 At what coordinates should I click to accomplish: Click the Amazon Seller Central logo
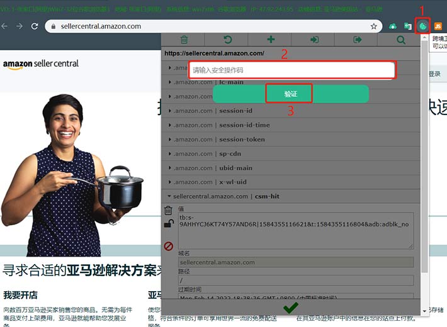(x=41, y=64)
